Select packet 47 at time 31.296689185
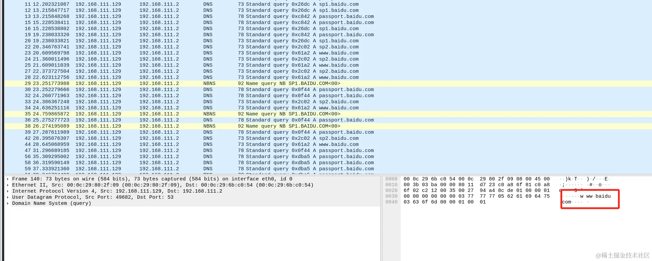The width and height of the screenshot is (652, 261). [328, 151]
